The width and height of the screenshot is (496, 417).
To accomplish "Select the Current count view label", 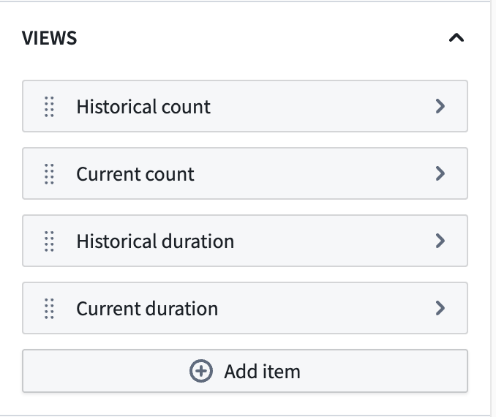I will point(135,174).
